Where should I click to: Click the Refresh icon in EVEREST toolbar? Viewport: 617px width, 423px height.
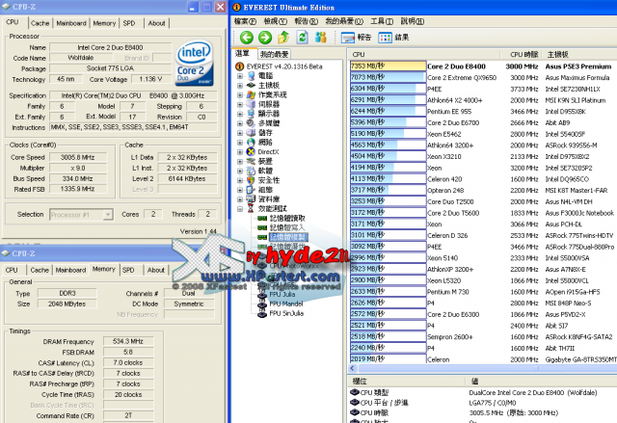point(302,38)
